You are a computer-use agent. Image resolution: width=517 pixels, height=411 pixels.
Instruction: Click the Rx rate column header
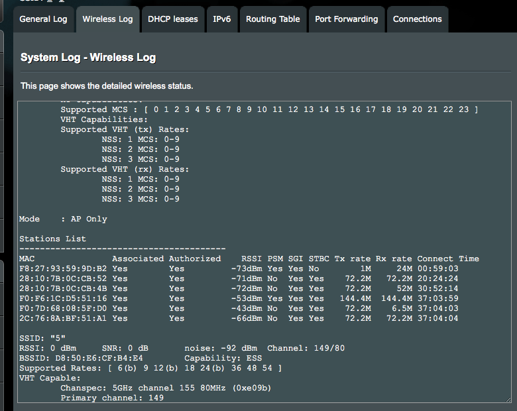point(394,259)
